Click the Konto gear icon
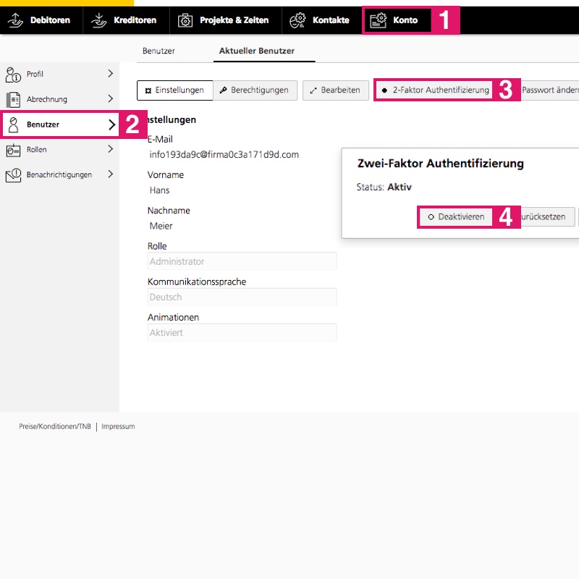 pyautogui.click(x=378, y=20)
